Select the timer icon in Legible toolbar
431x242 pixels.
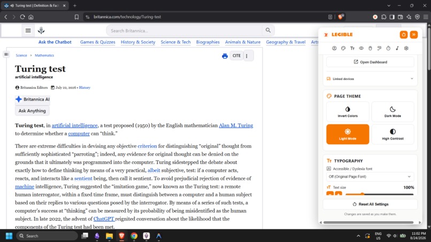pyautogui.click(x=388, y=48)
